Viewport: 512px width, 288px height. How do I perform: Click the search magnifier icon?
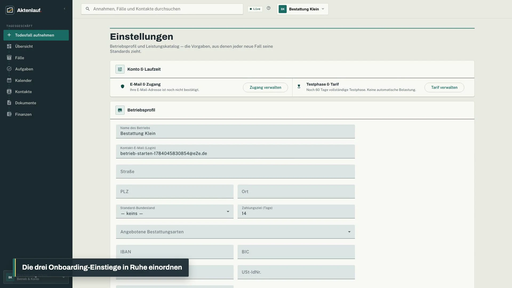coord(87,9)
